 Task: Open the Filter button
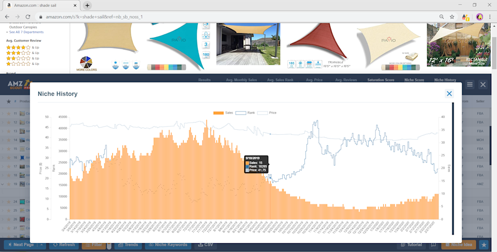pyautogui.click(x=94, y=245)
